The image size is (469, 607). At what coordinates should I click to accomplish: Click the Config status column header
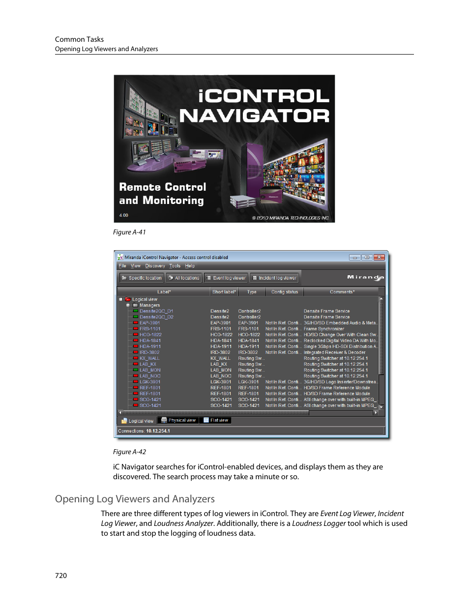(285, 292)
